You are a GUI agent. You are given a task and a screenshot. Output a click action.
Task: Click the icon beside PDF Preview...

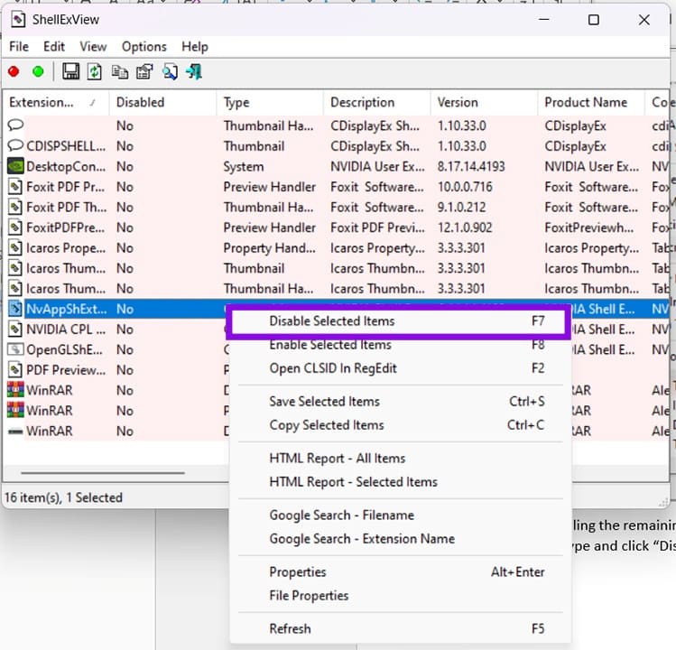click(x=15, y=370)
